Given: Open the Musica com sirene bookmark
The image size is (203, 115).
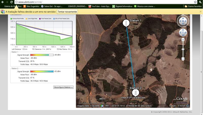Looking at the screenshot, I should tap(144, 6).
